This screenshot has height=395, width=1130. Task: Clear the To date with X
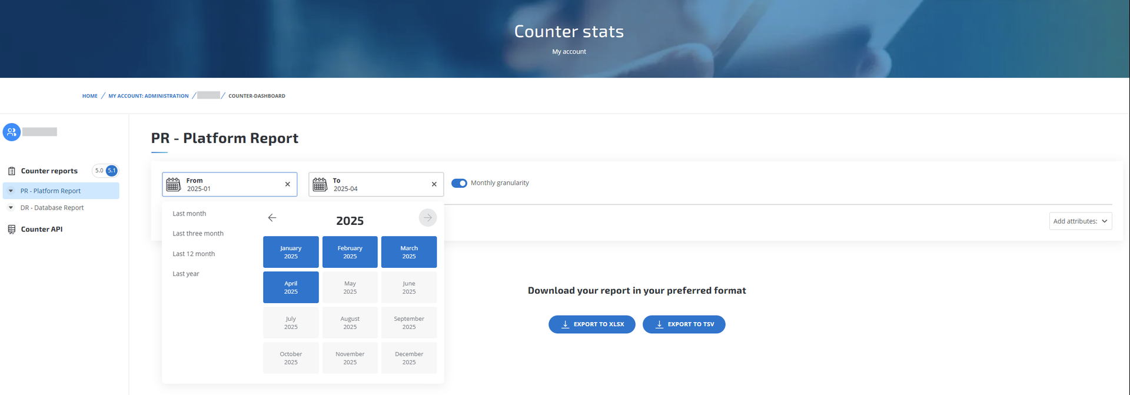click(x=434, y=184)
